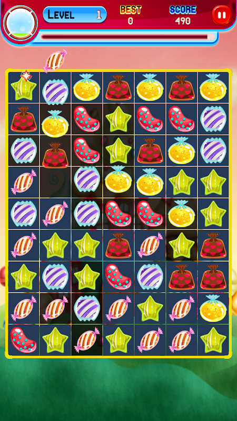The image size is (237, 421).
Task: Select the pink wrapped candy in the fifth row
Action: [55, 214]
